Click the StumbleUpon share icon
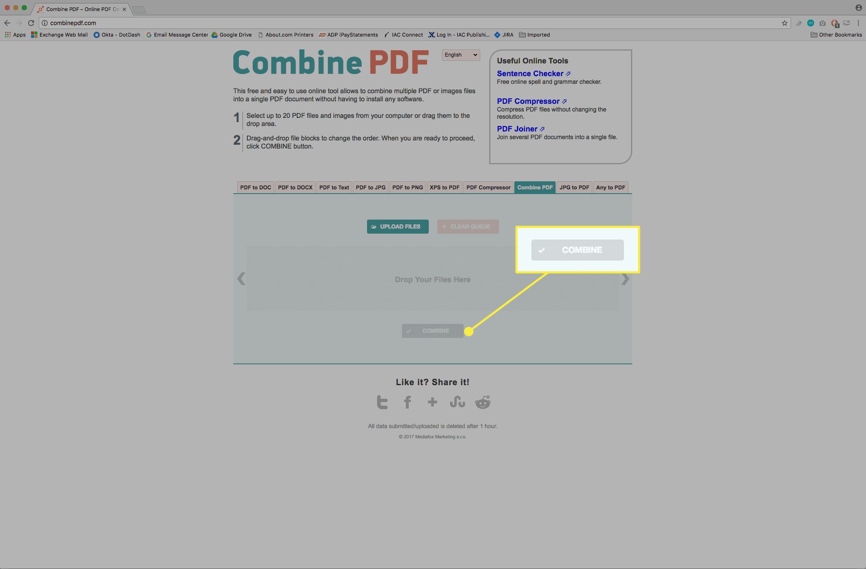The image size is (866, 569). (x=457, y=401)
